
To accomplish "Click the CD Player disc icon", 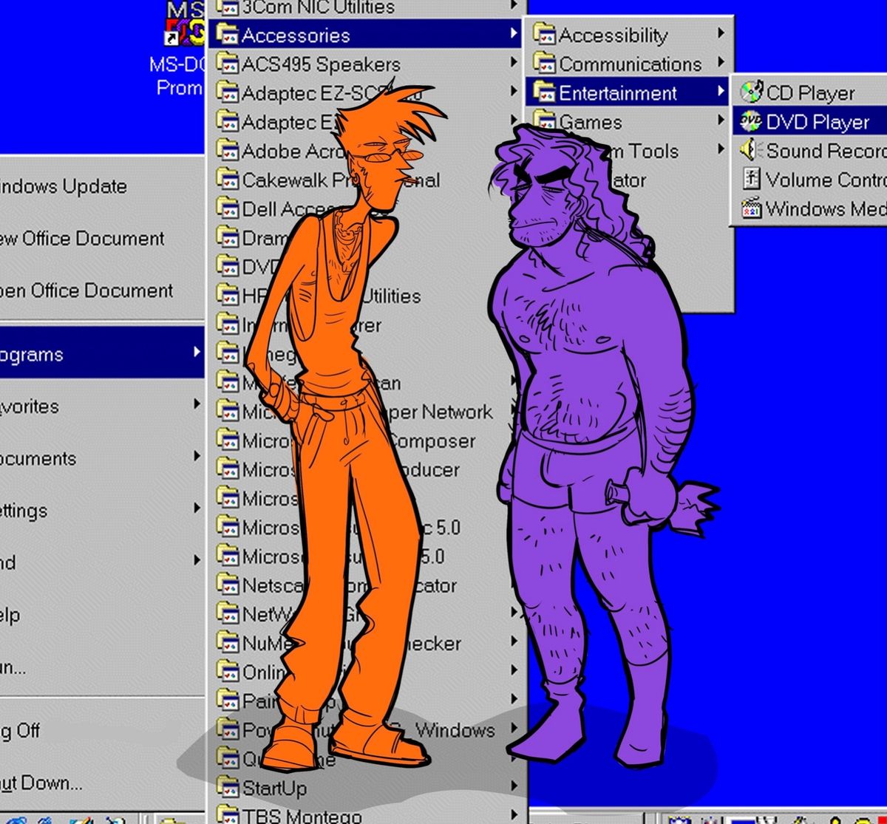I will click(x=751, y=92).
